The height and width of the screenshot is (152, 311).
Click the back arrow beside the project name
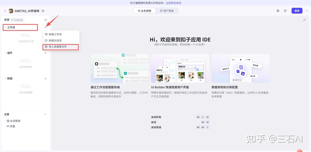coord(5,11)
